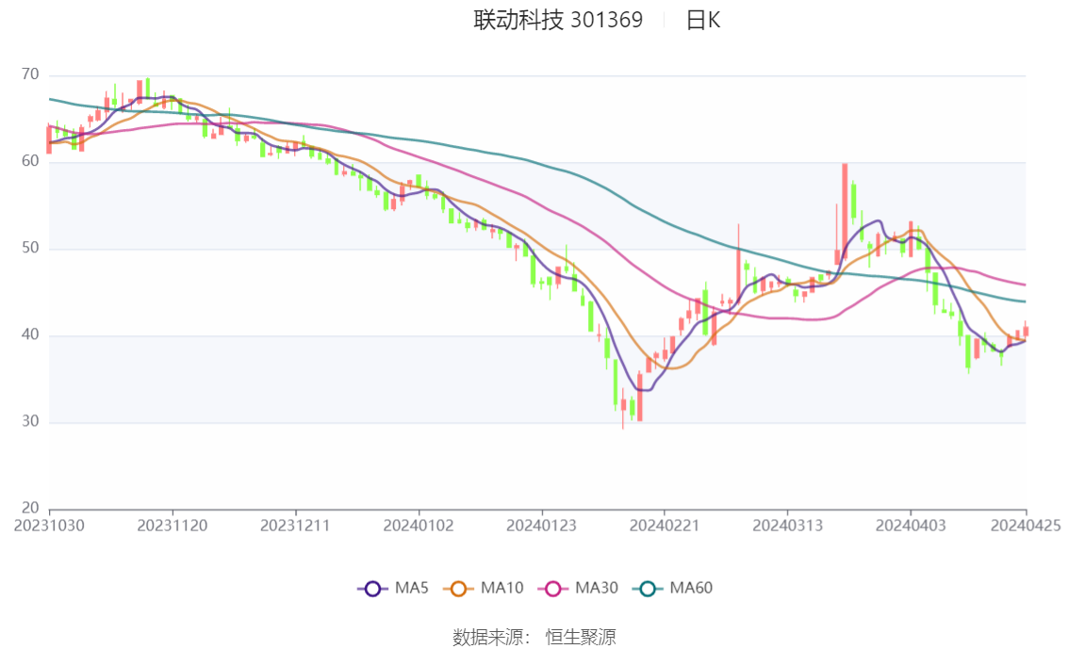1069x649 pixels.
Task: Click the 数据来源：恒生聚源 source link
Action: pyautogui.click(x=534, y=637)
